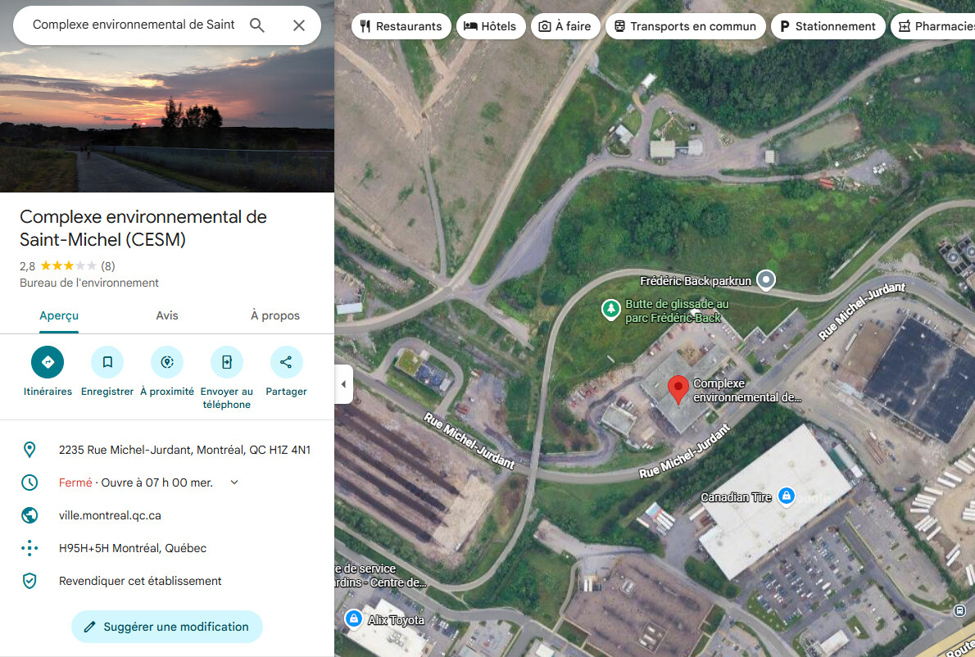Open ville.montreal.qc.ca website link

point(110,515)
